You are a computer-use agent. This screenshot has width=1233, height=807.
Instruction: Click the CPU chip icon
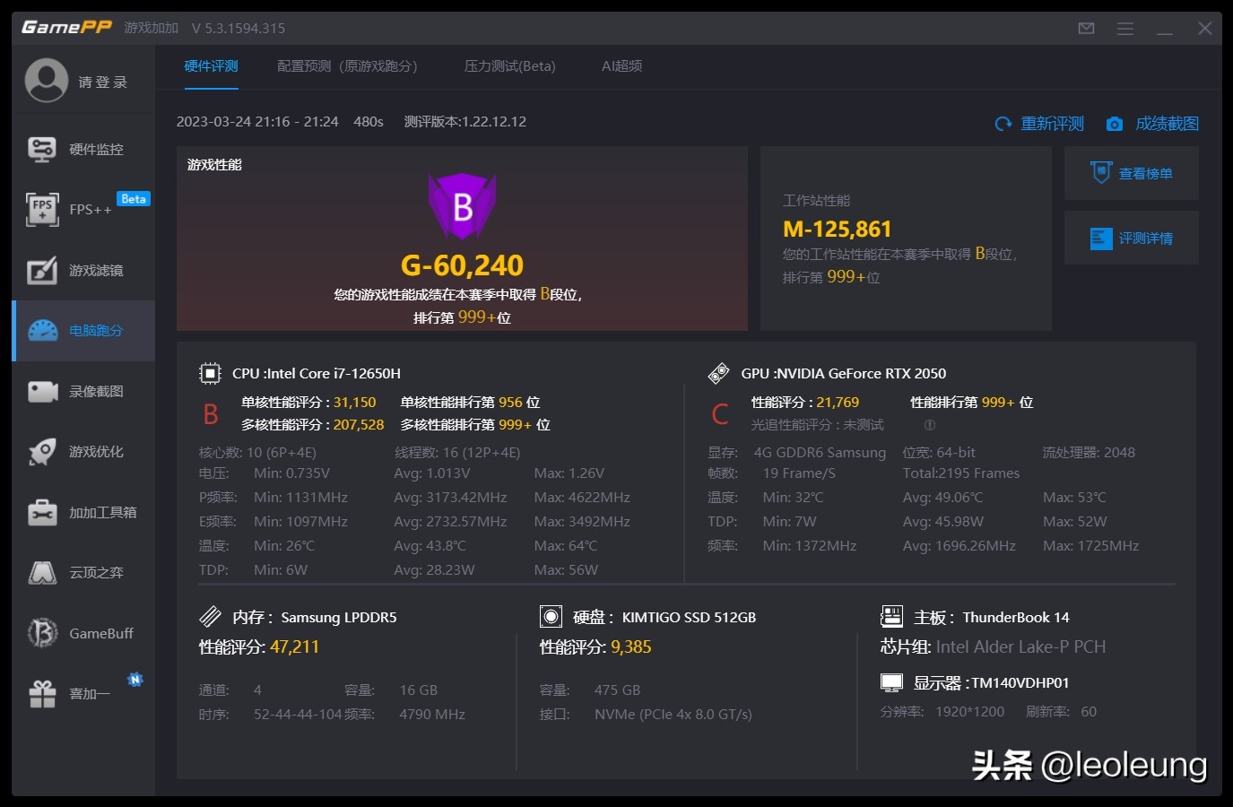coord(210,373)
